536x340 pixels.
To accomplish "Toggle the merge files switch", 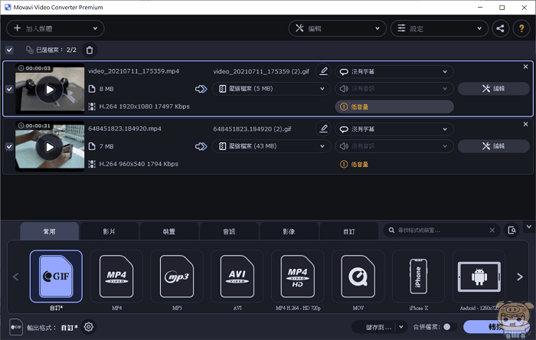I will 449,327.
